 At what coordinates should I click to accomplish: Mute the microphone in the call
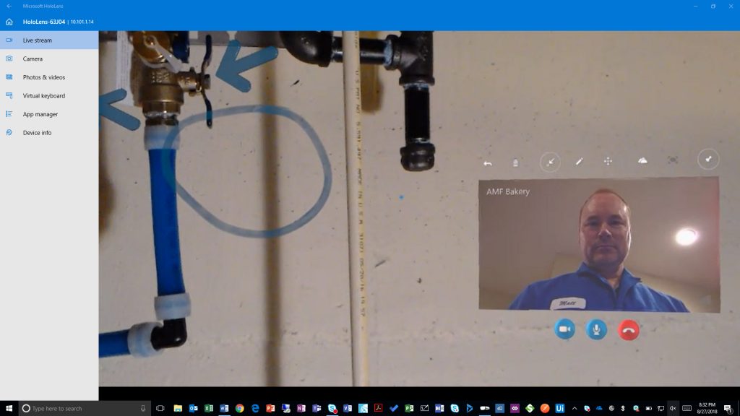pos(596,329)
